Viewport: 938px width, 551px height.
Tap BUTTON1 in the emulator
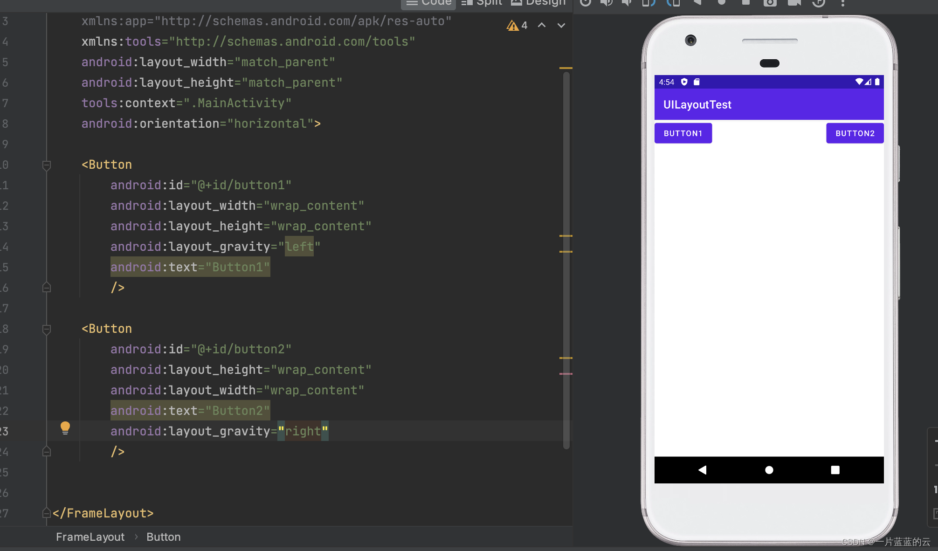pos(683,133)
